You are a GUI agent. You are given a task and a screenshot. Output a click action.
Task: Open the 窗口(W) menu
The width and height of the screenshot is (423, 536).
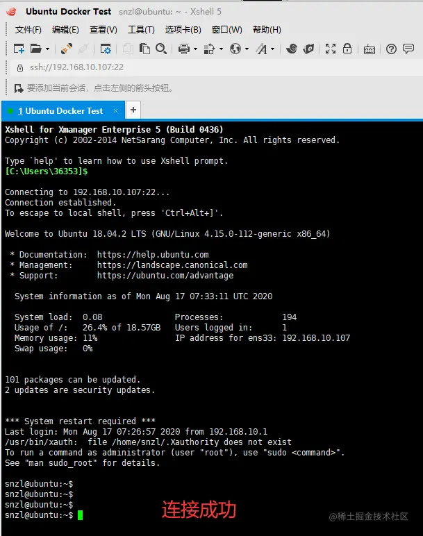point(227,30)
